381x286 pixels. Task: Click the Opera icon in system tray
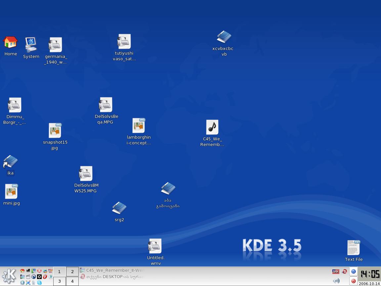[x=344, y=271]
